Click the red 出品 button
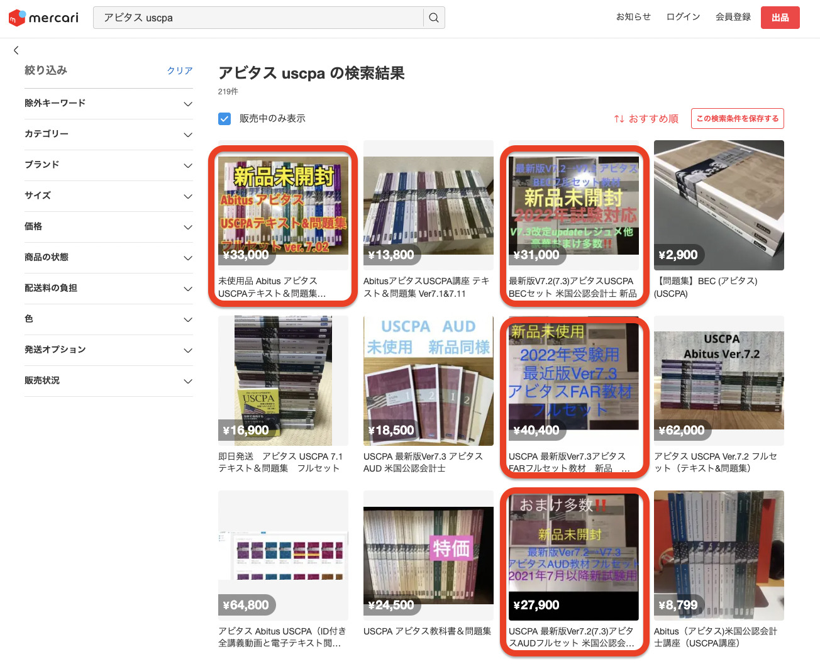 click(x=780, y=18)
